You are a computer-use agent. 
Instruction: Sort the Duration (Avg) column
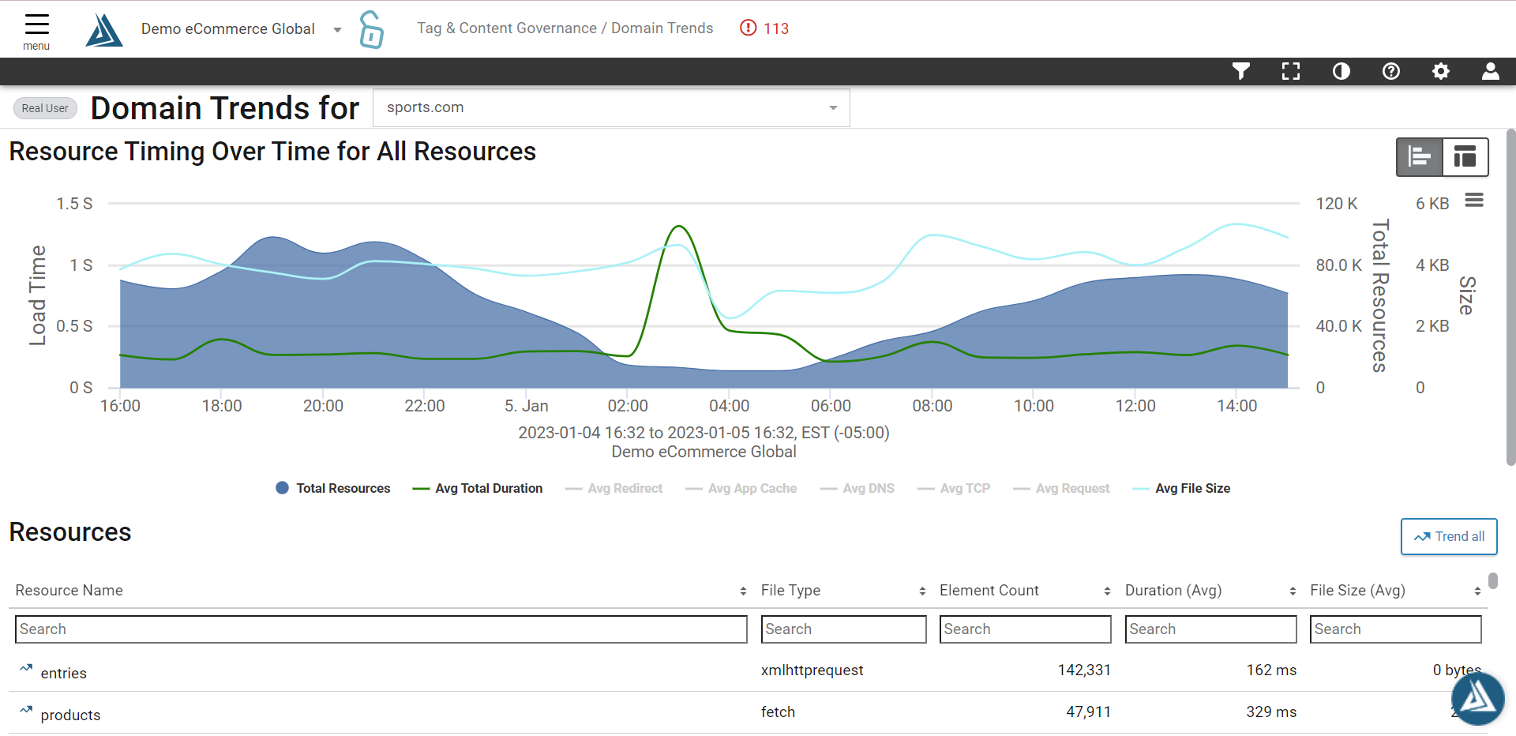point(1293,590)
